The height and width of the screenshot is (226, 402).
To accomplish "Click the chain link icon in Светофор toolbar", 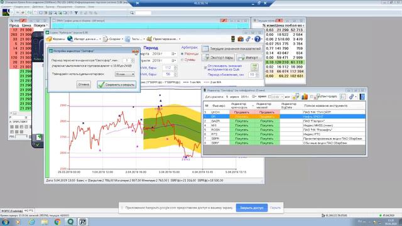I will [351, 97].
